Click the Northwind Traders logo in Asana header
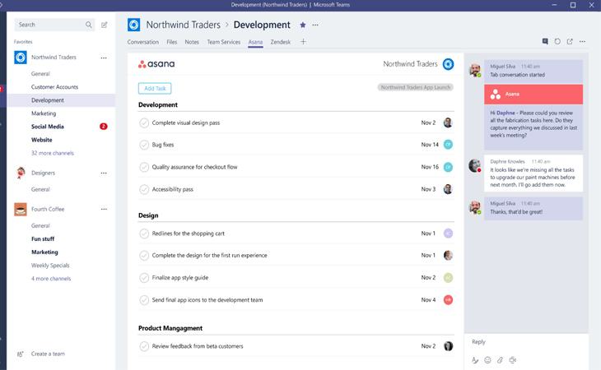 point(448,64)
